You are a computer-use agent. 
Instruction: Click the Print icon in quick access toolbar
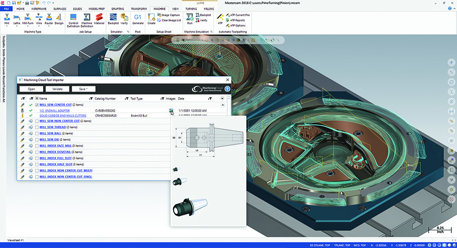point(27,3)
